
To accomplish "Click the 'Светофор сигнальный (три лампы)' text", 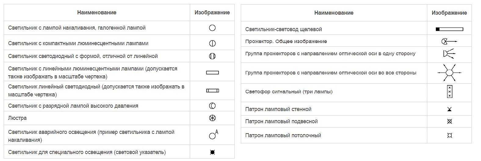I will coord(289,92).
